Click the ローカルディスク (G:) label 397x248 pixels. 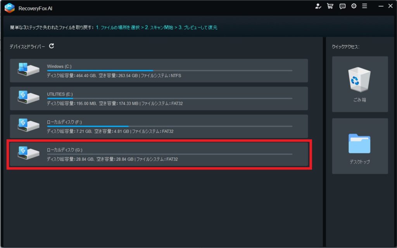pos(65,150)
